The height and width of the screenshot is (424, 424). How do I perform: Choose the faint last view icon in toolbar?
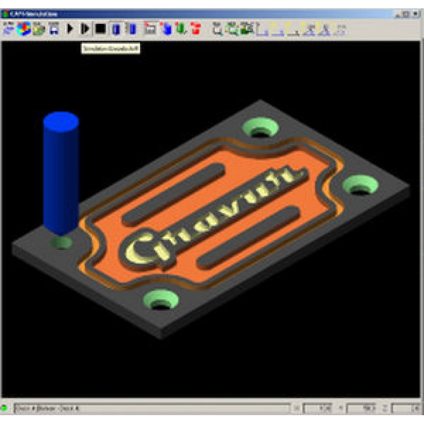point(339,29)
